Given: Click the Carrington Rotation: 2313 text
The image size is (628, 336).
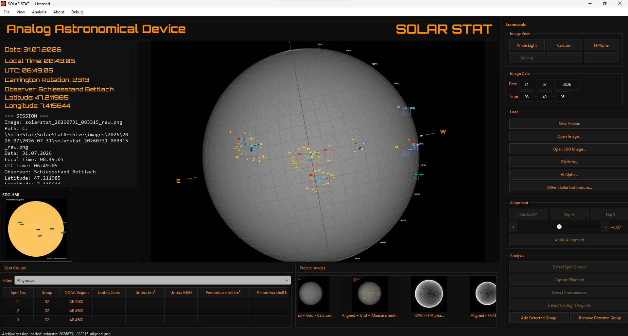Looking at the screenshot, I should [47, 80].
